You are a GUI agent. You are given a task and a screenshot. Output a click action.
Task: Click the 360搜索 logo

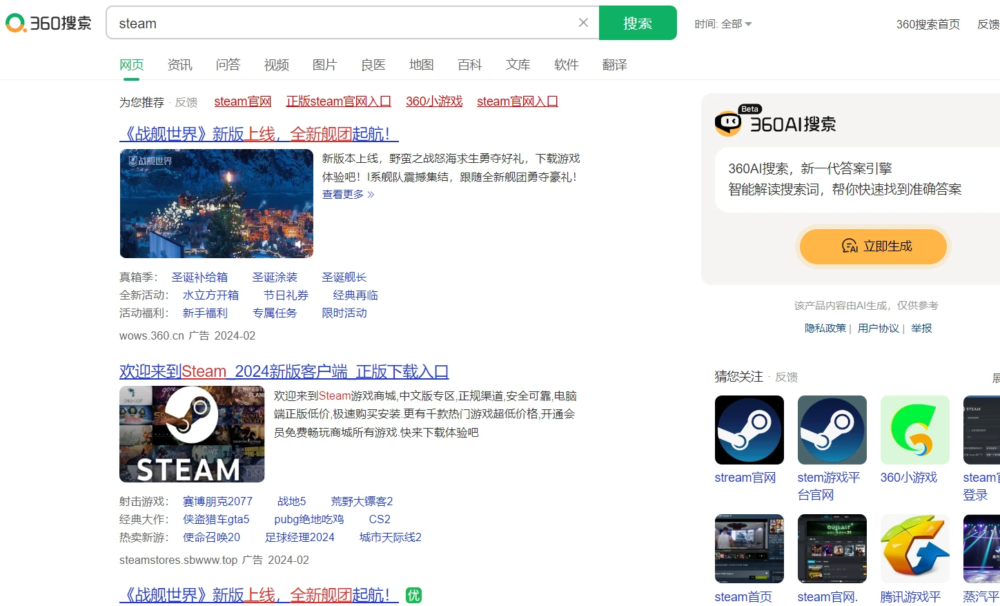49,23
